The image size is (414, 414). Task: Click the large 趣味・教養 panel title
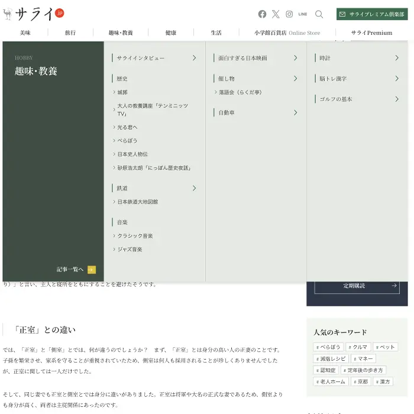coord(36,71)
